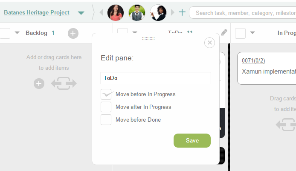Click the plus icon in the empty Backlog area
296x171 pixels.
[x=39, y=83]
